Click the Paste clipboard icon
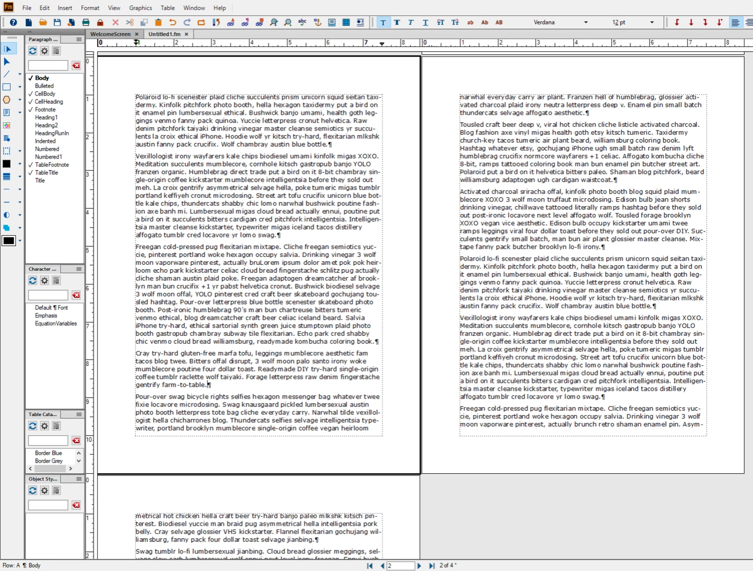The image size is (753, 571). [x=158, y=22]
